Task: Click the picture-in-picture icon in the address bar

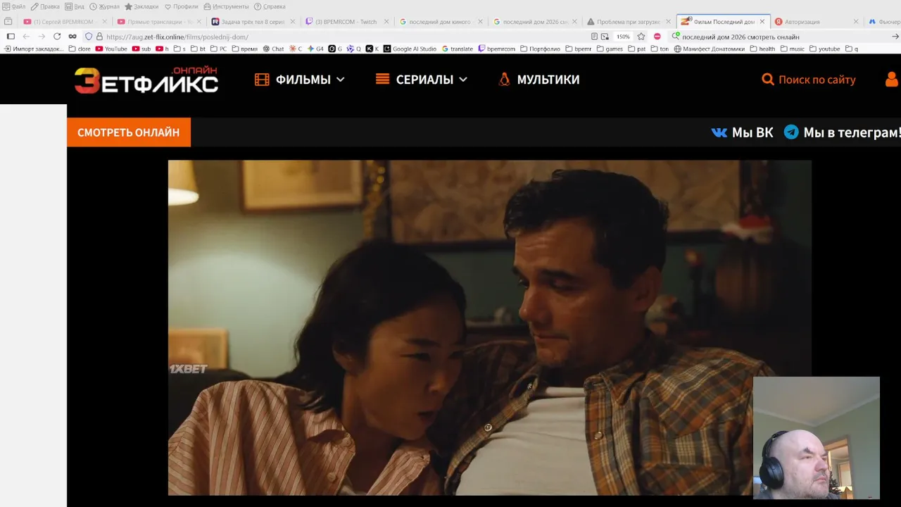Action: point(605,37)
